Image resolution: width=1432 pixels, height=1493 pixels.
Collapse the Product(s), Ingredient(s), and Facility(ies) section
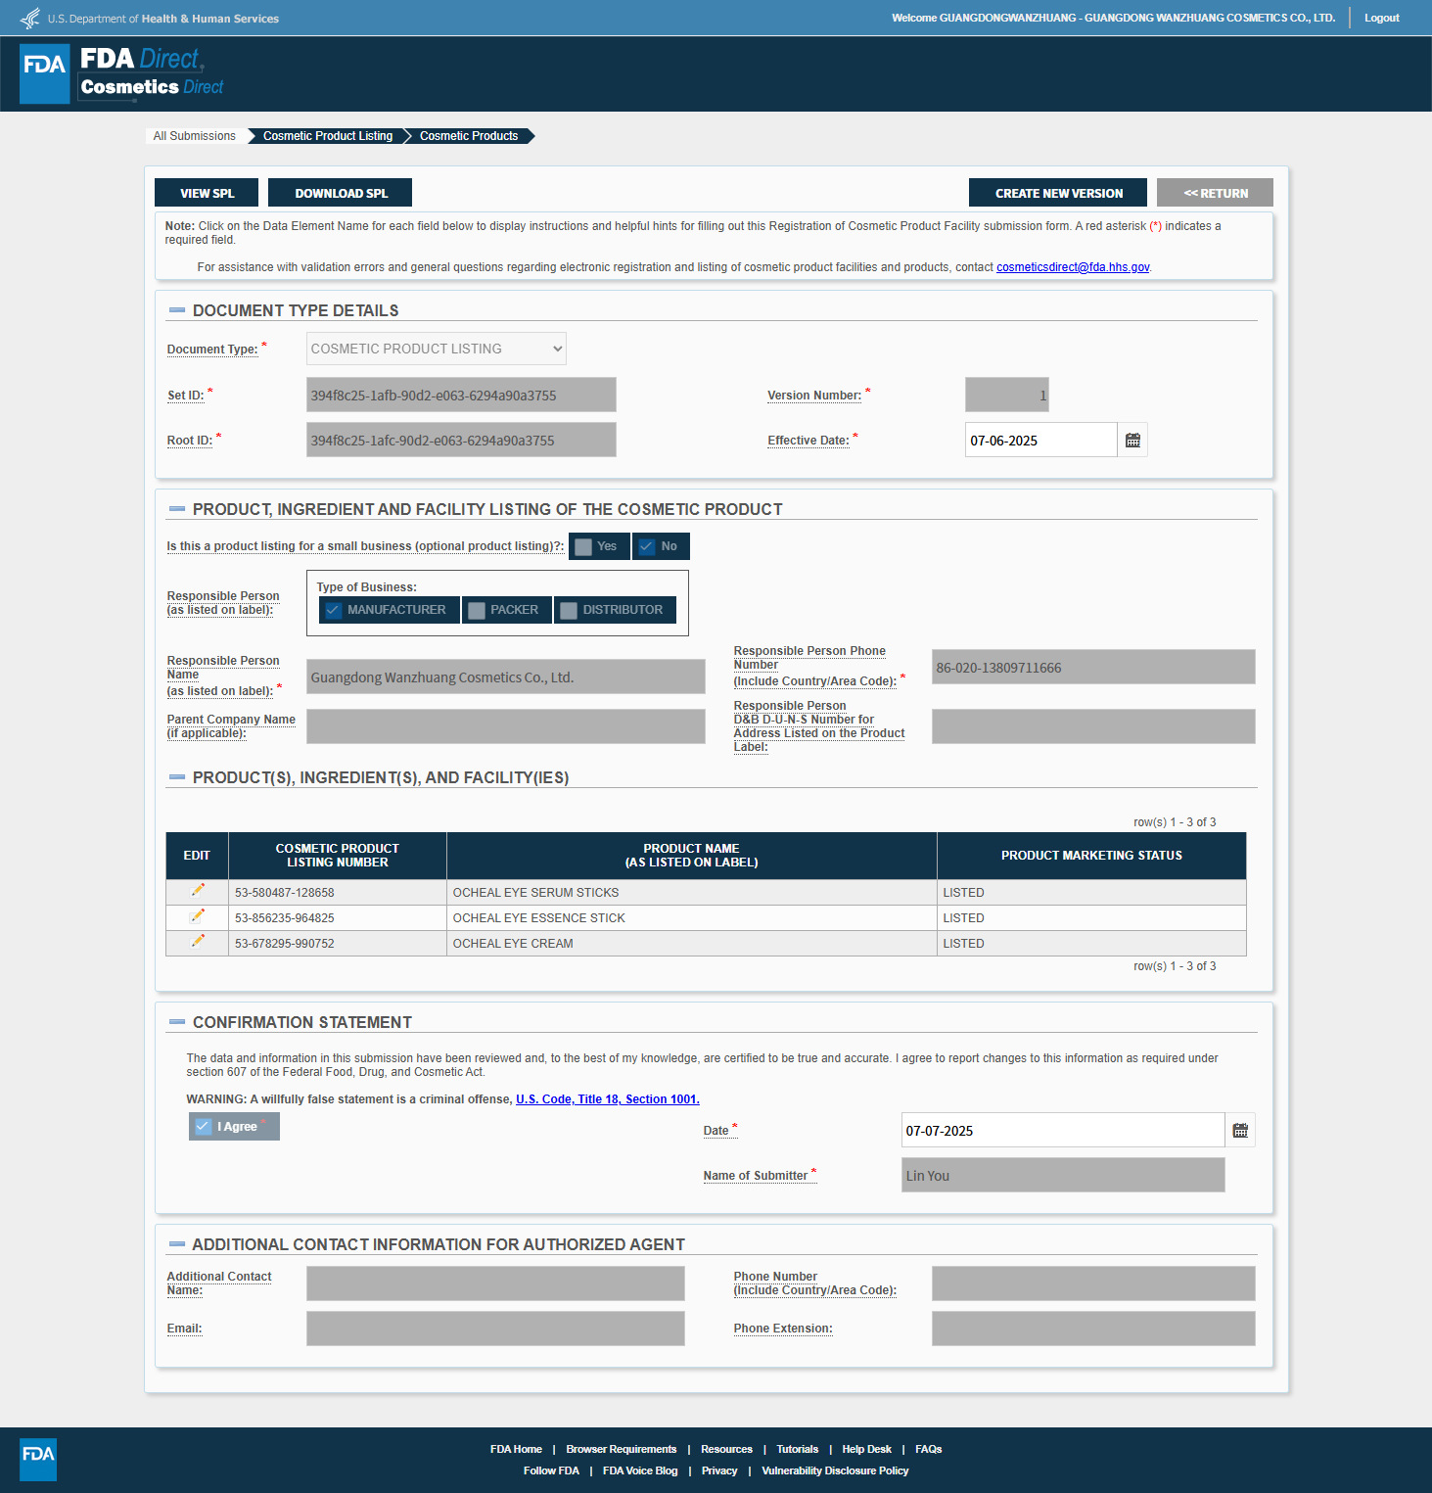[177, 777]
